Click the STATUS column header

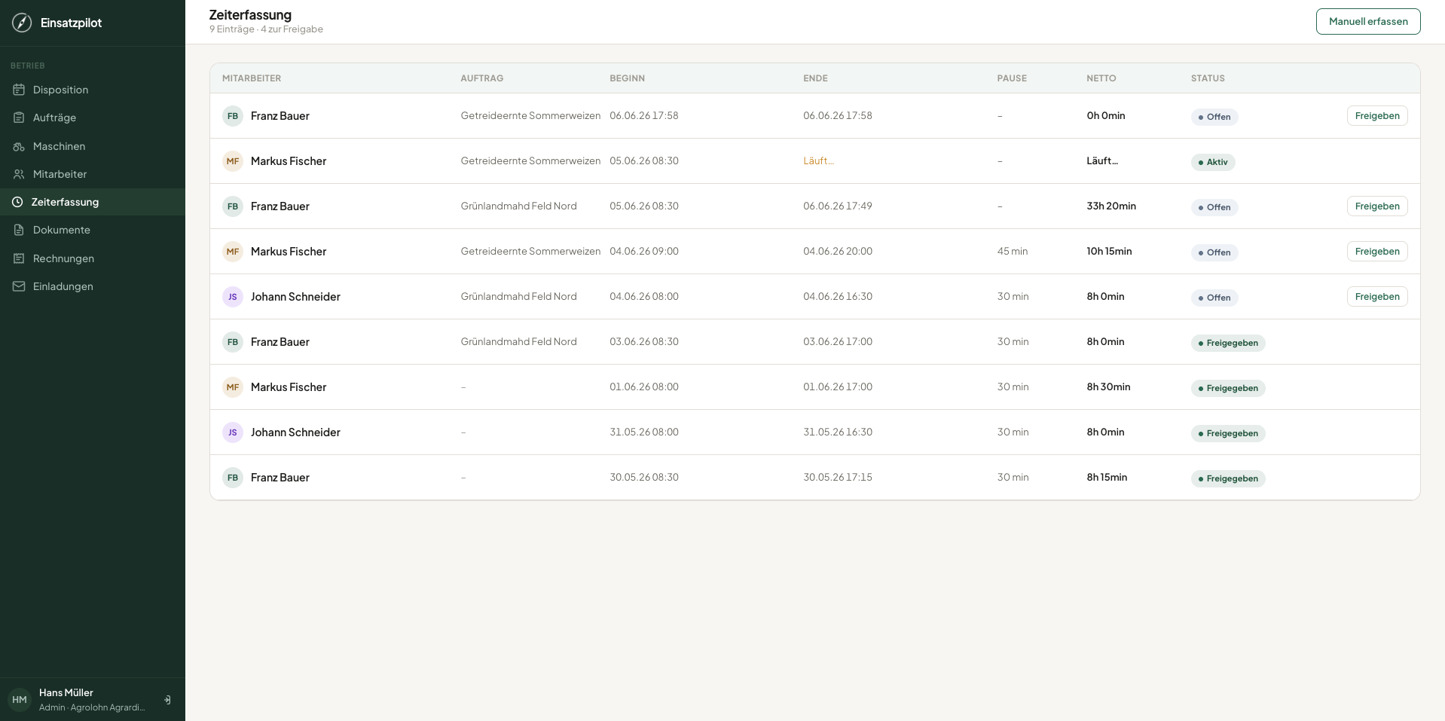1208,78
